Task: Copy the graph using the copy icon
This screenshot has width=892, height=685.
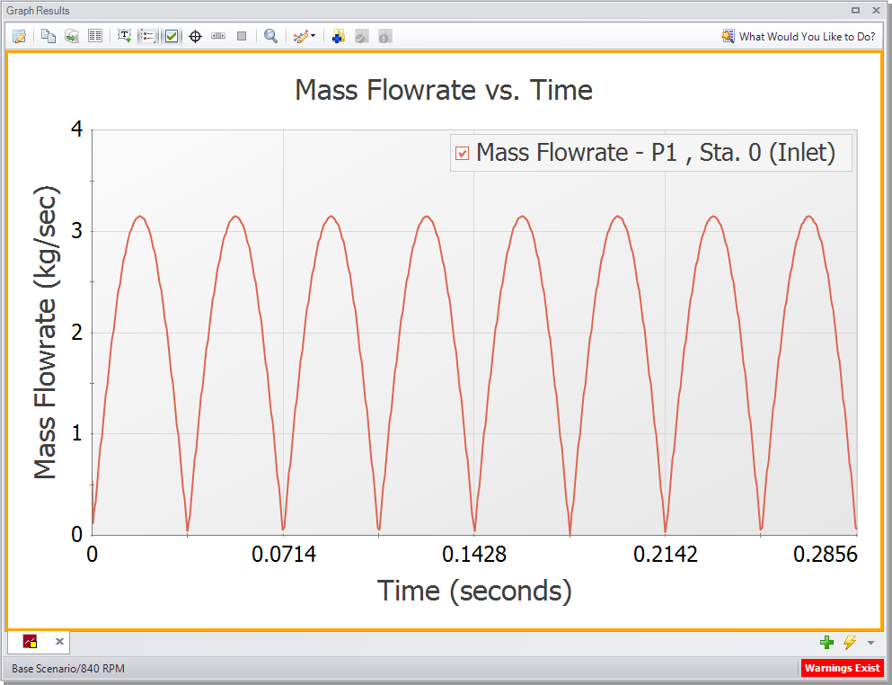Action: click(x=49, y=37)
